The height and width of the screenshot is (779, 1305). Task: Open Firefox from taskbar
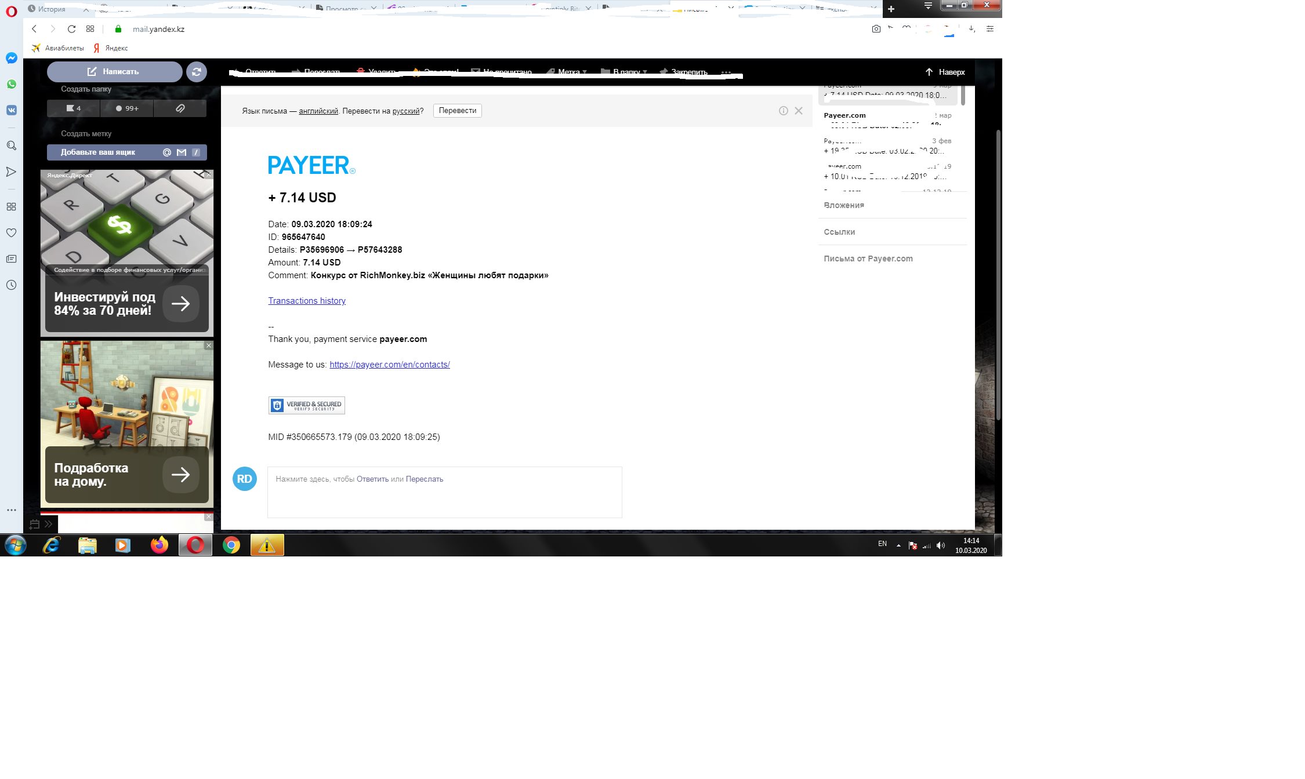pyautogui.click(x=159, y=545)
